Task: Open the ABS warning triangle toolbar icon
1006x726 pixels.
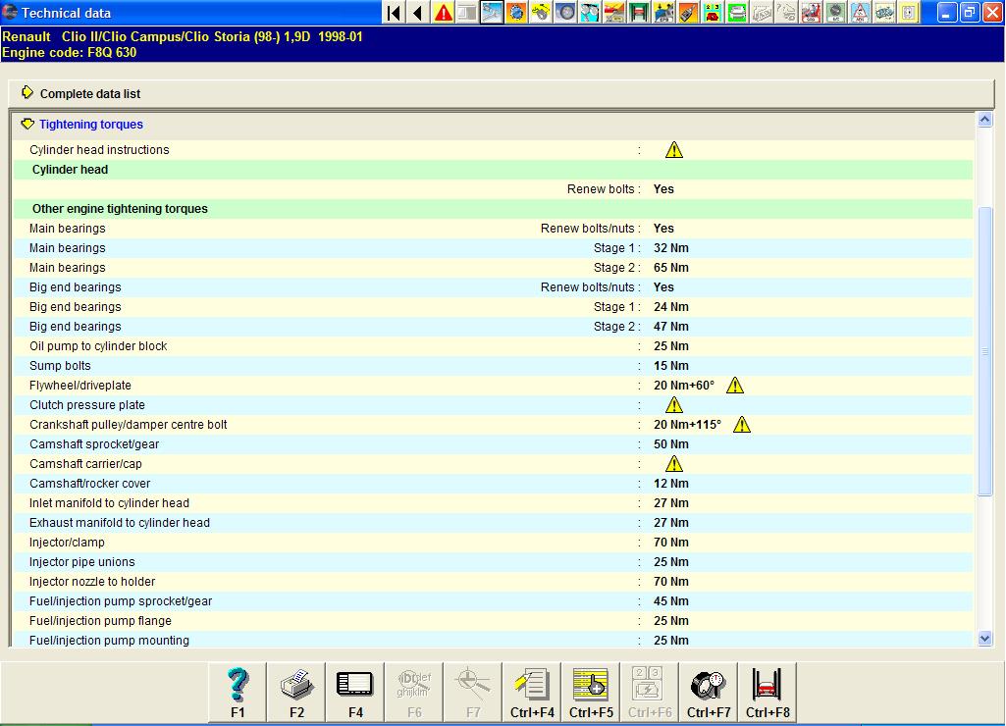Action: tap(860, 12)
